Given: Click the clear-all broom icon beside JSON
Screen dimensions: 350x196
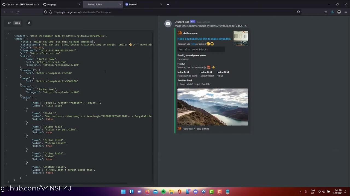Looking at the screenshot, I should point(29,23).
